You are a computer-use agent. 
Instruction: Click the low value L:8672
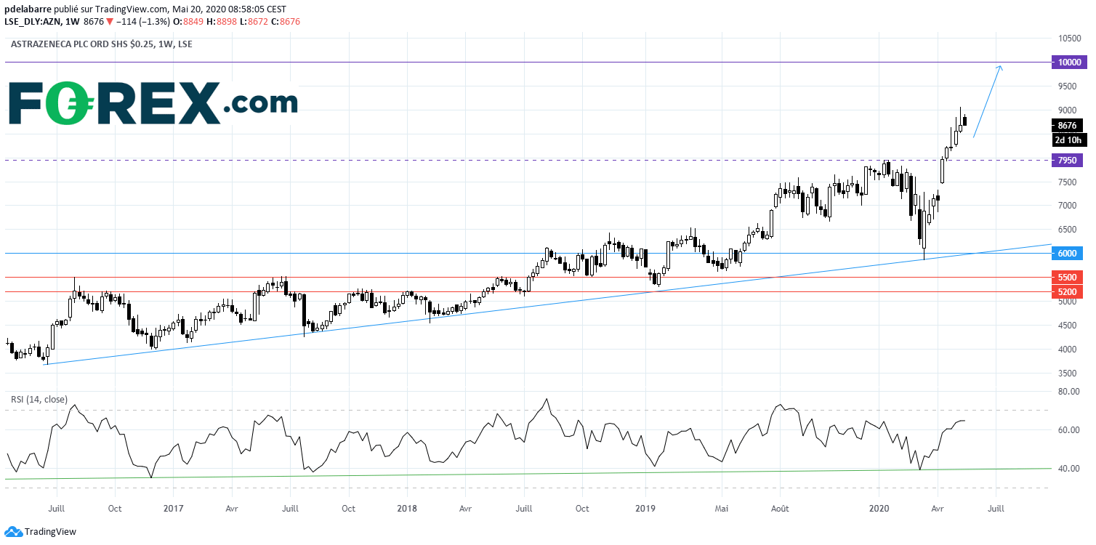pyautogui.click(x=254, y=22)
